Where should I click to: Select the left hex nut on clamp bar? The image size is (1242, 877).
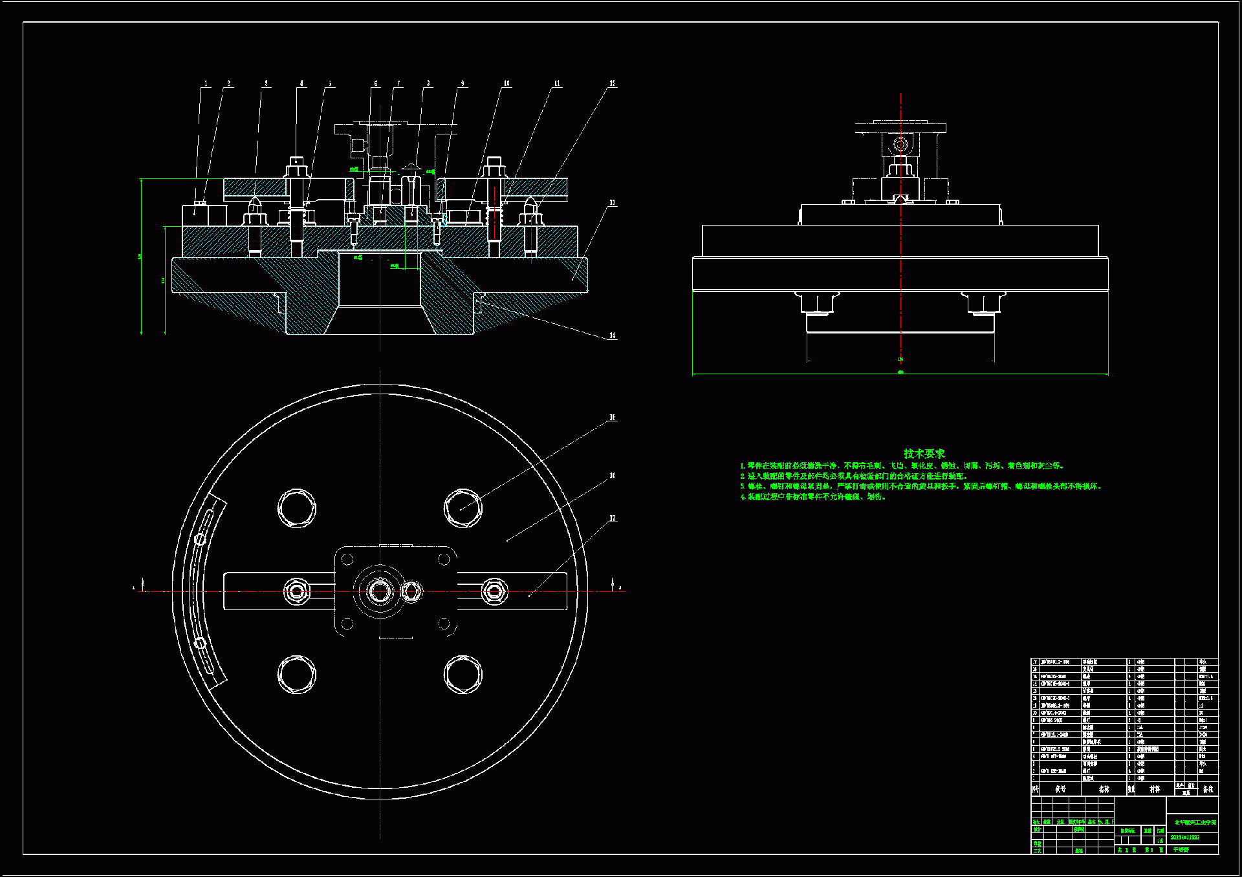tap(297, 591)
